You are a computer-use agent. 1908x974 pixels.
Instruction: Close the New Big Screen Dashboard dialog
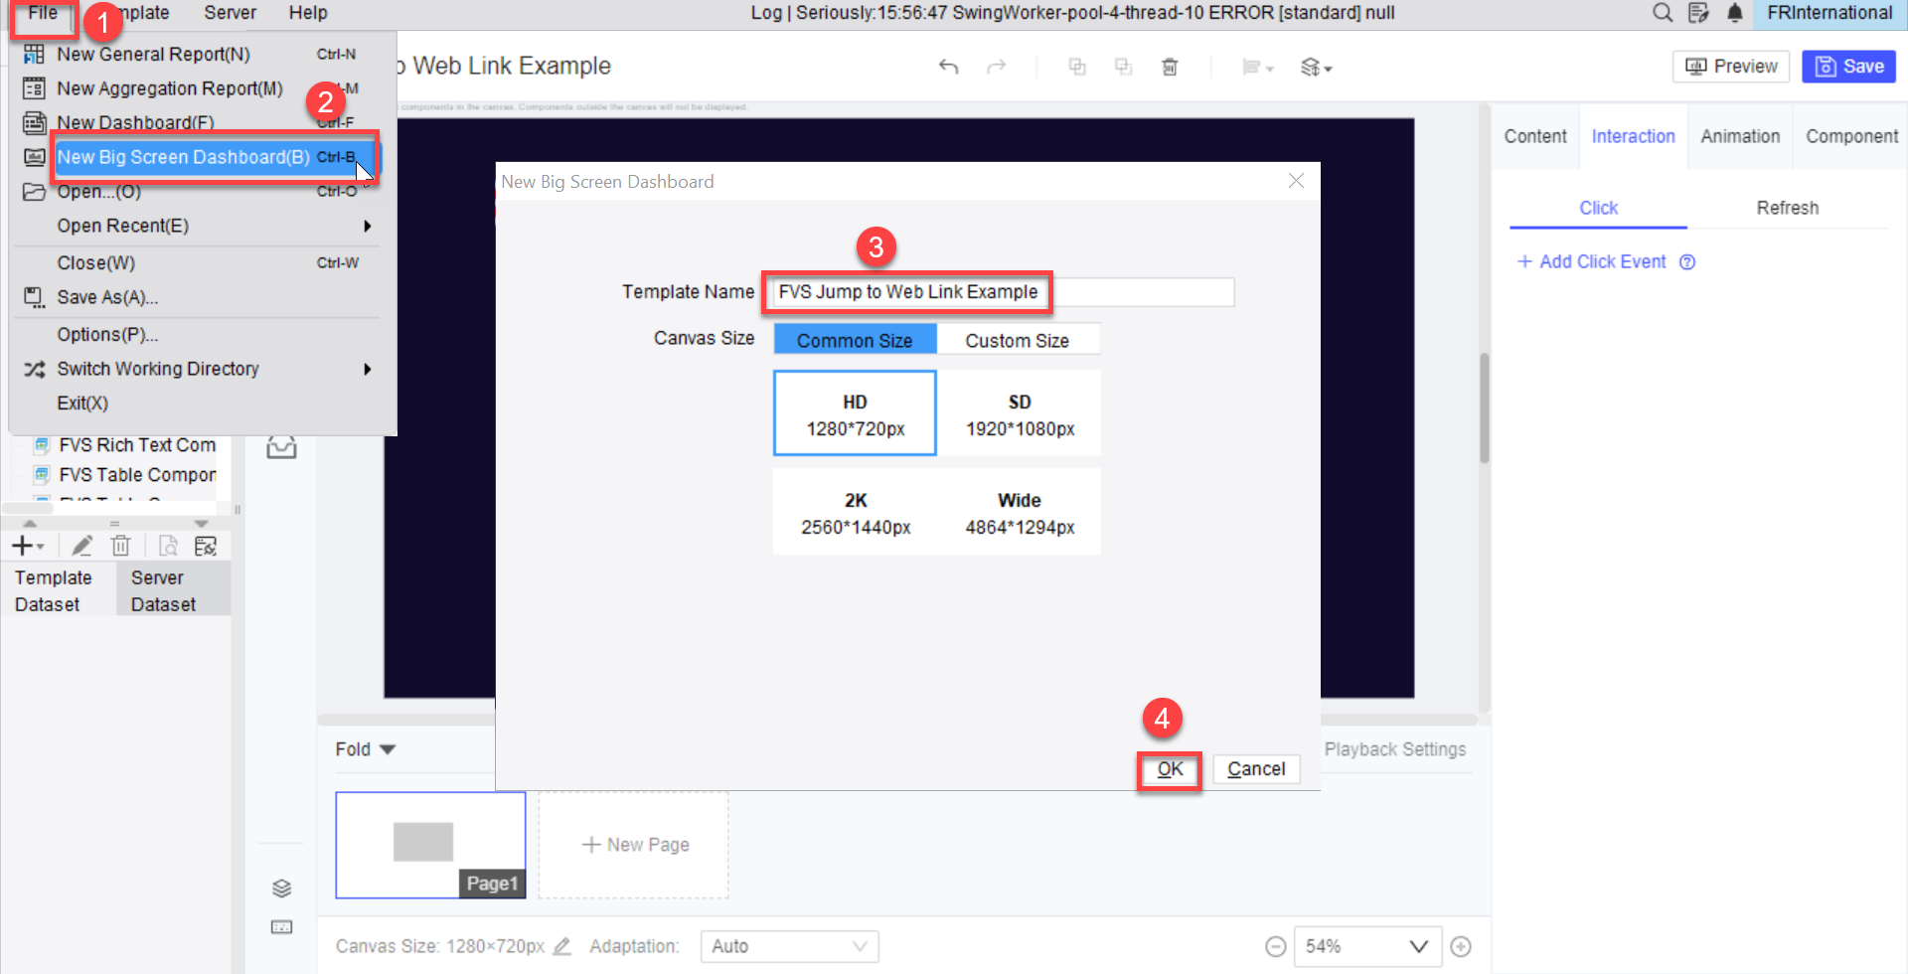(x=1296, y=181)
